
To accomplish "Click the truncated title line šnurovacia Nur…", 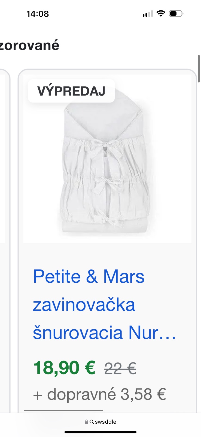I will pos(104,332).
